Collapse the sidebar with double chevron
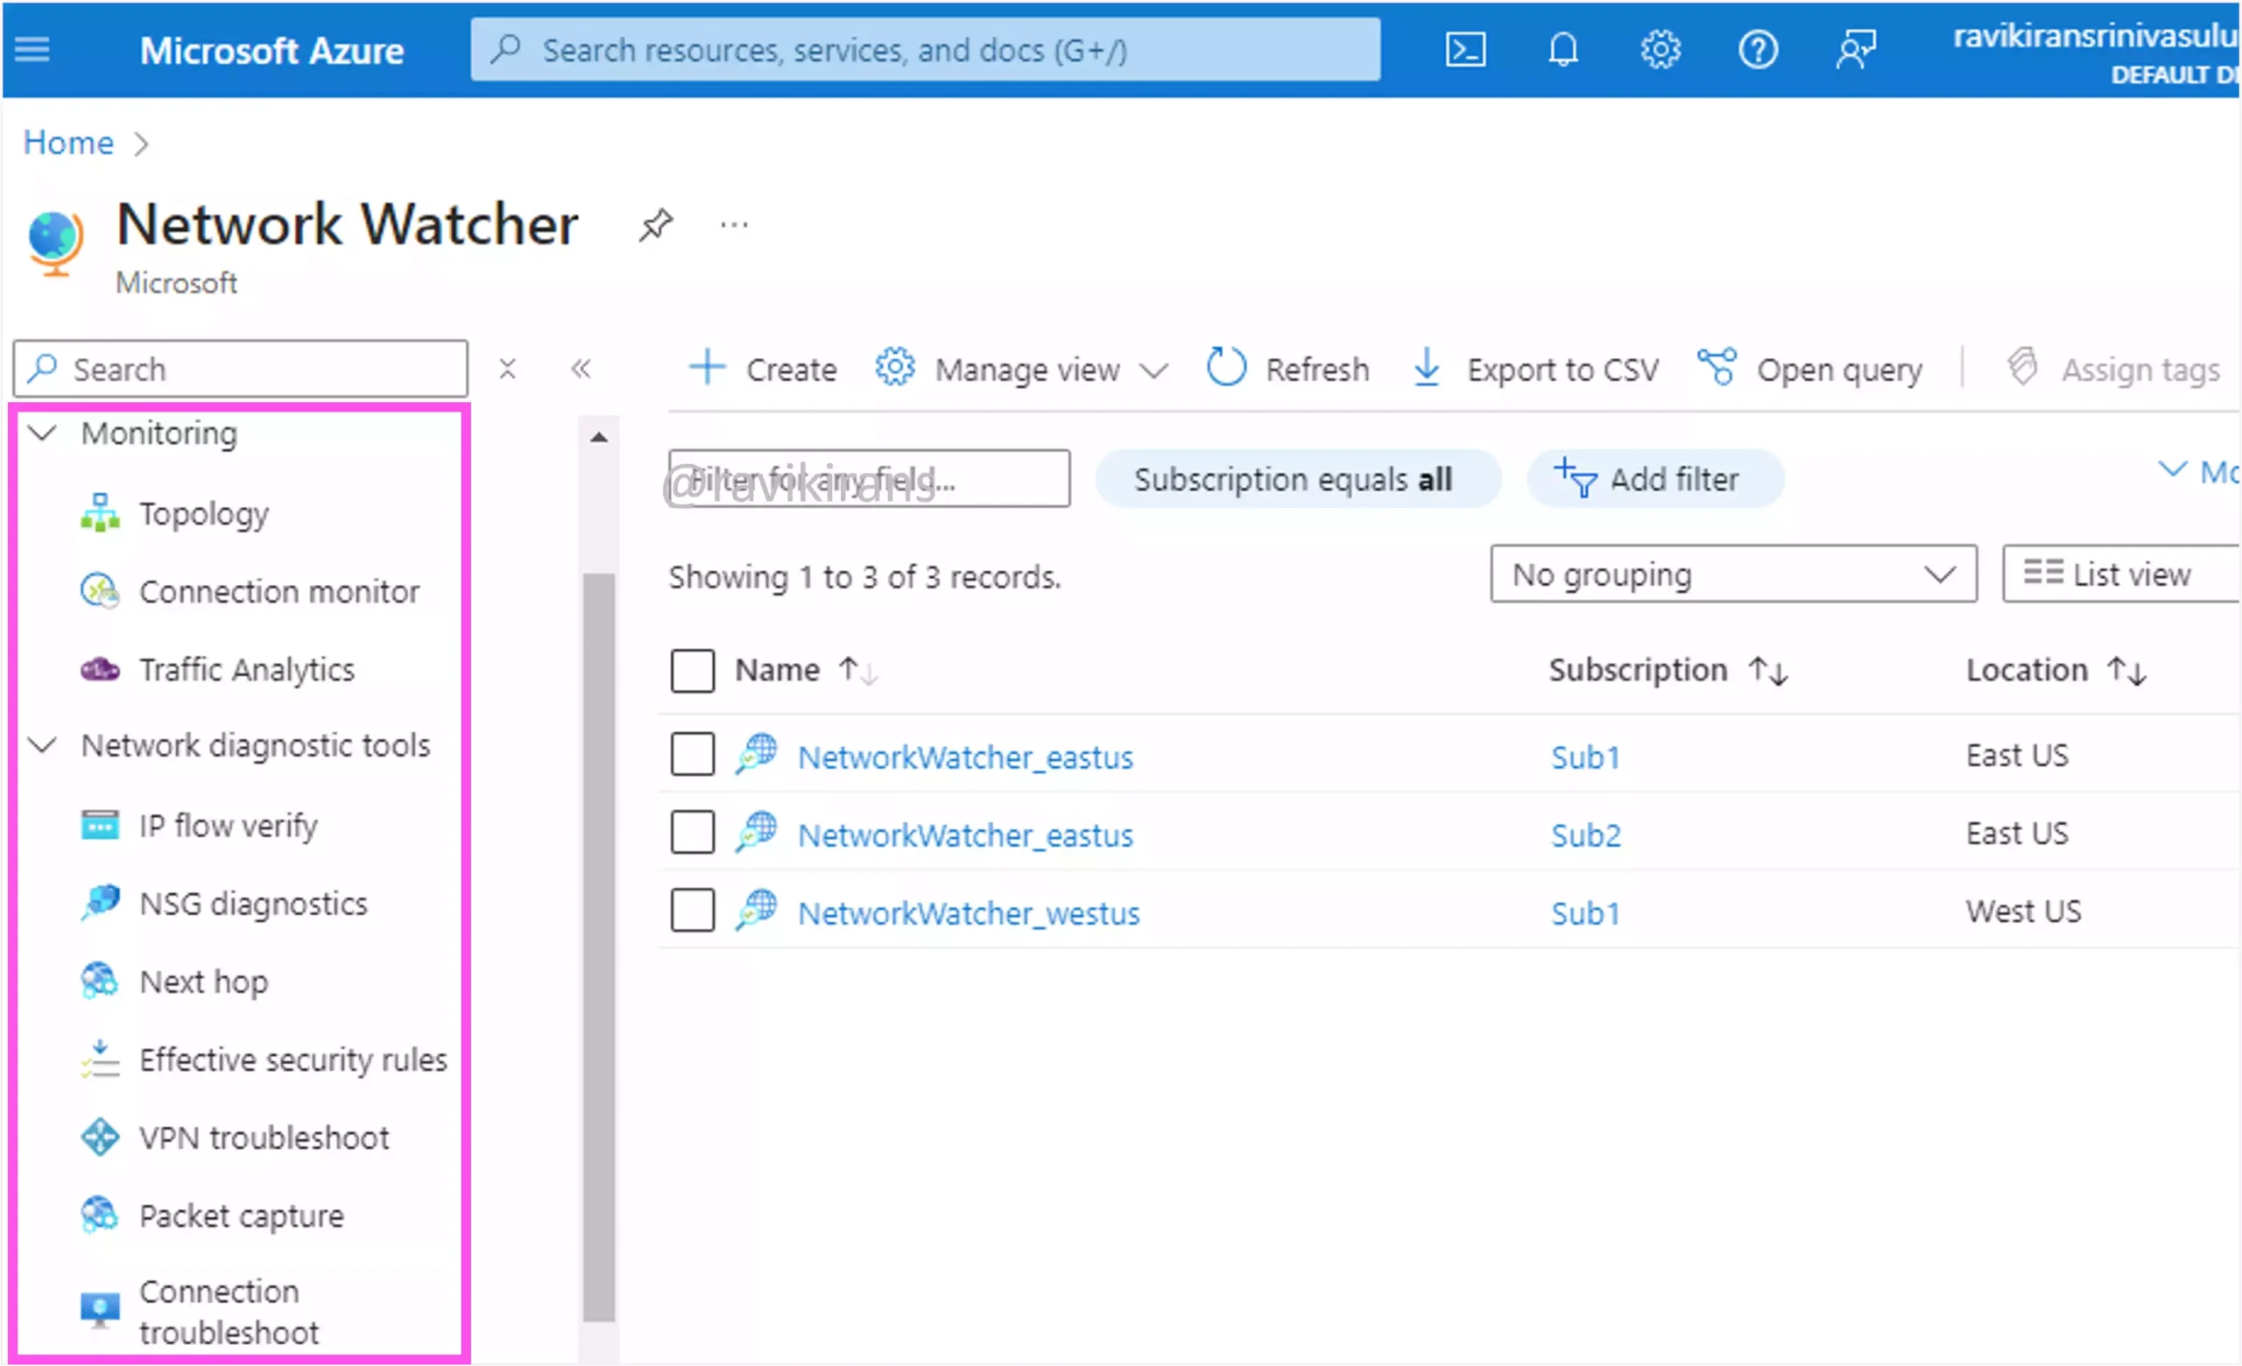 pos(581,370)
